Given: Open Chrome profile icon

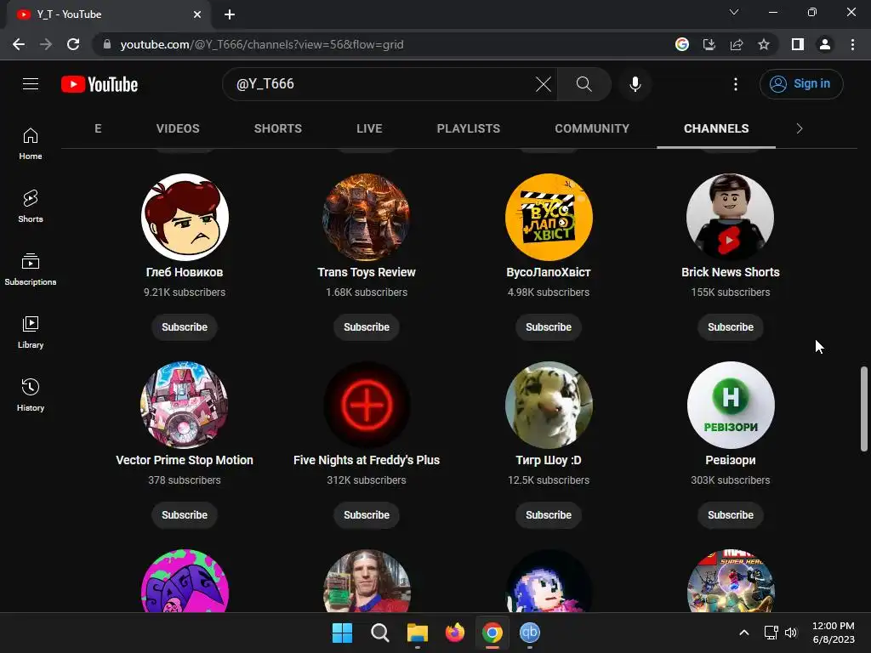Looking at the screenshot, I should coord(825,44).
